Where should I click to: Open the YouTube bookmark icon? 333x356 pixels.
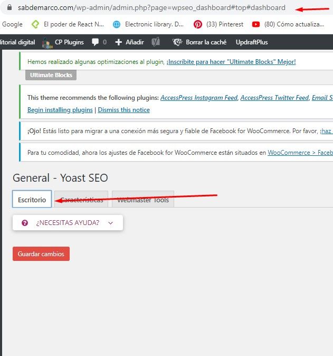click(x=256, y=24)
